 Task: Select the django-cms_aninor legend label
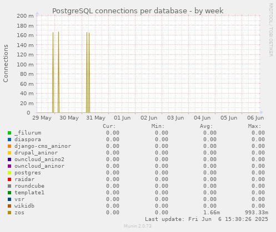[43, 146]
